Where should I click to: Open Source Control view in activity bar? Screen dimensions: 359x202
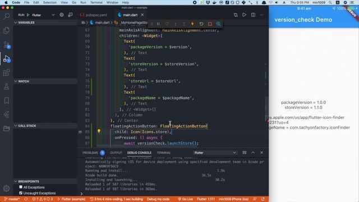tap(6, 44)
